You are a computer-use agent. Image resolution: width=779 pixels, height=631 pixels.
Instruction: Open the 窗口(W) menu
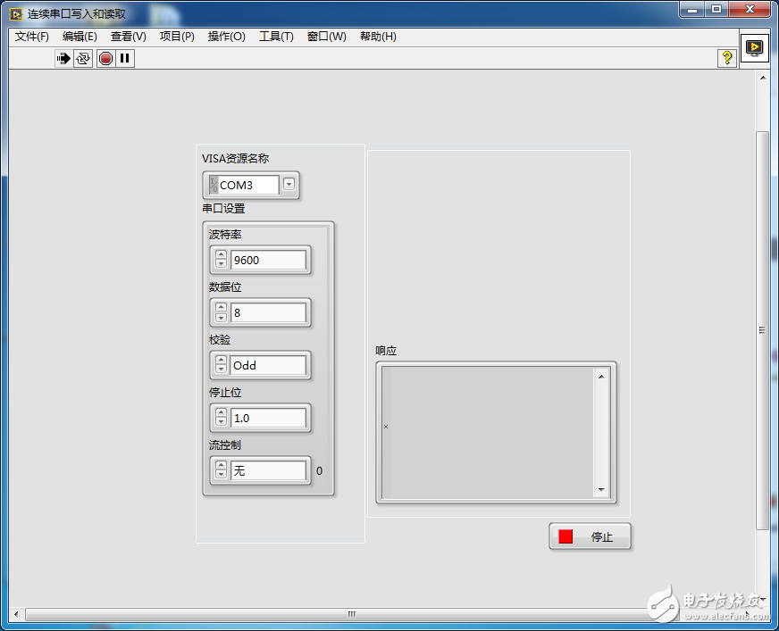pyautogui.click(x=326, y=37)
